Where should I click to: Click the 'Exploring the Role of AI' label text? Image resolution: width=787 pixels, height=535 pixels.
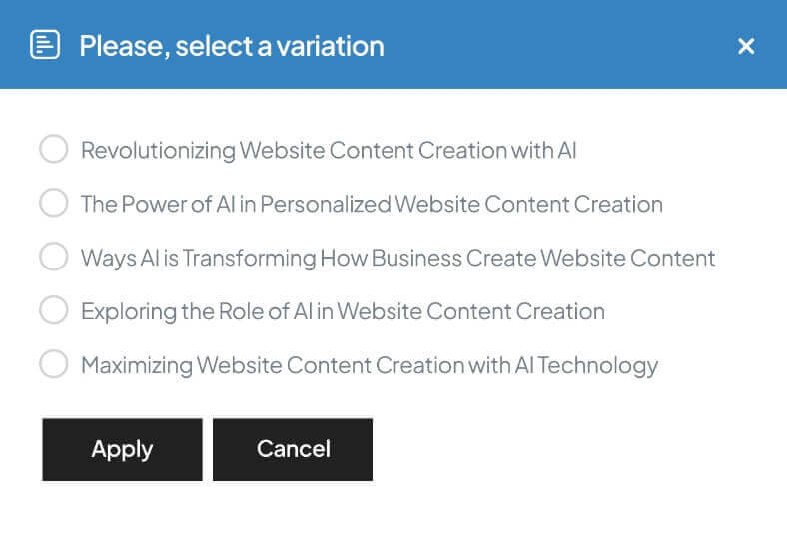(x=343, y=312)
